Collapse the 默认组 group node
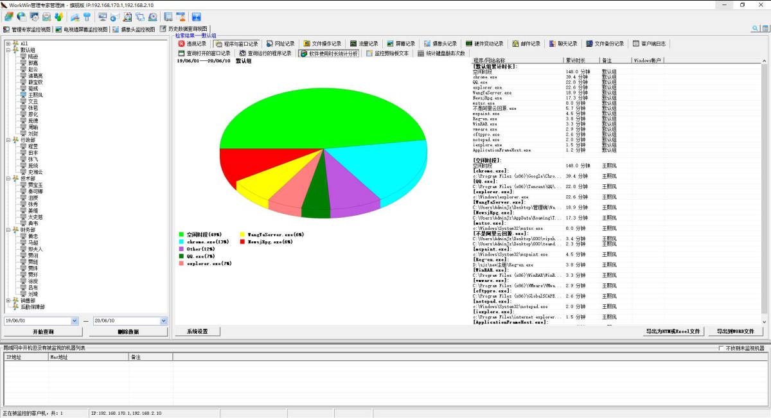The image size is (771, 418). click(8, 50)
